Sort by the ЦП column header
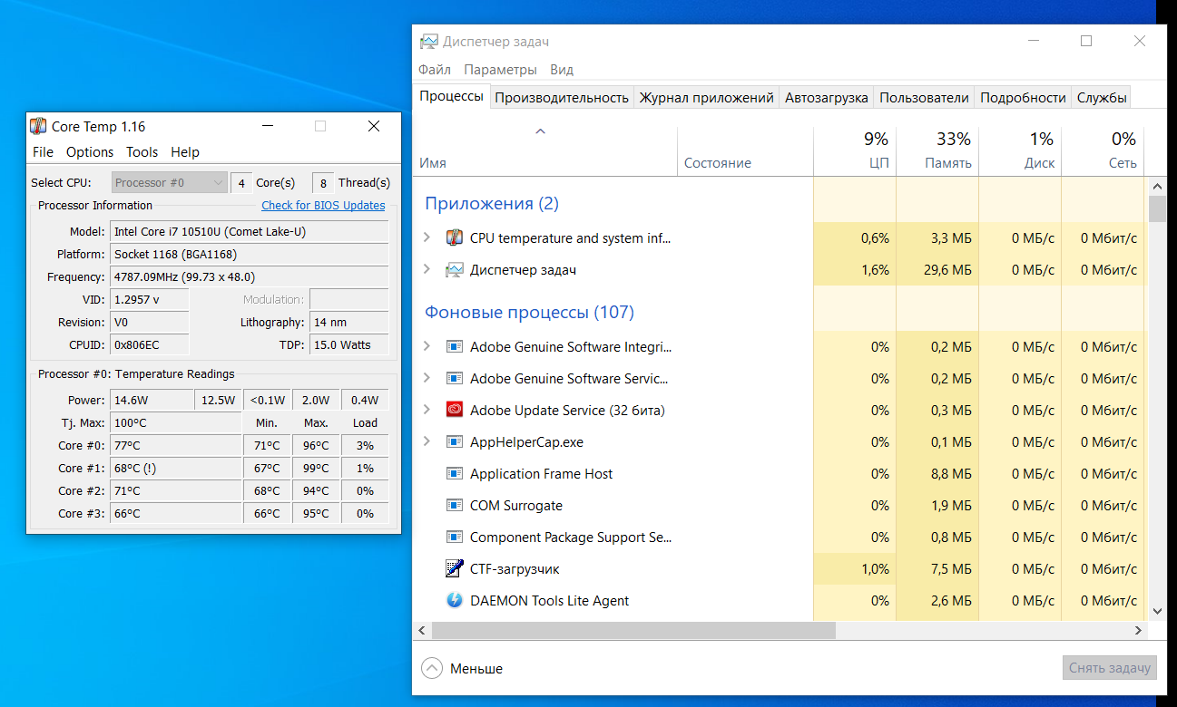This screenshot has height=707, width=1177. (x=879, y=163)
